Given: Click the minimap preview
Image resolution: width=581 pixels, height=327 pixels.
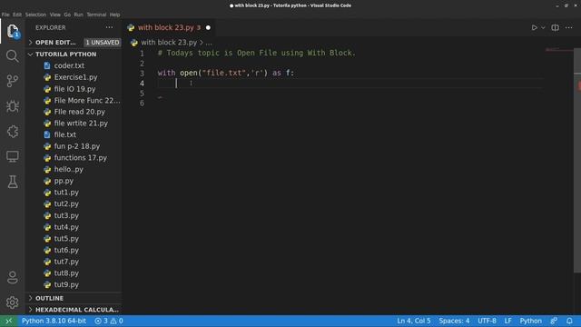Looking at the screenshot, I should pyautogui.click(x=559, y=50).
